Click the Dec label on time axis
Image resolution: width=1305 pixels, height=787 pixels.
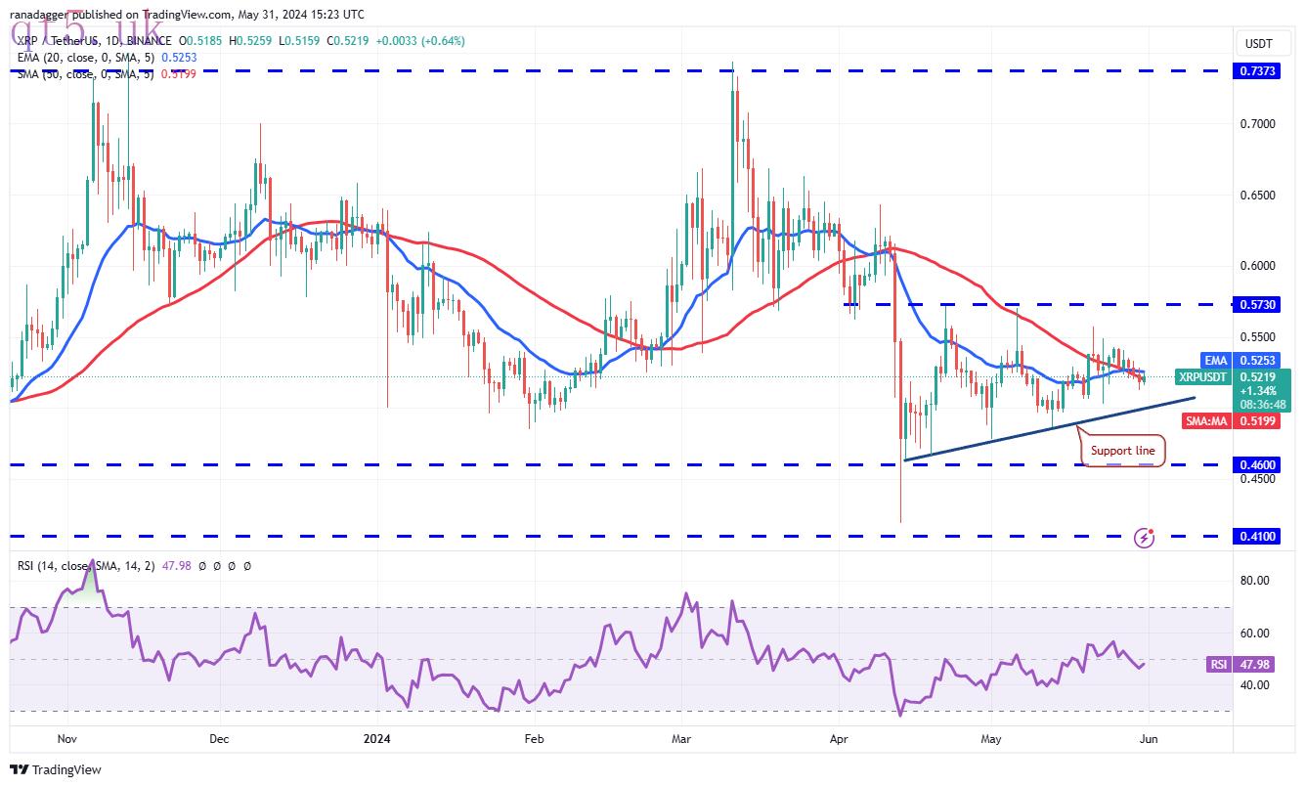219,739
